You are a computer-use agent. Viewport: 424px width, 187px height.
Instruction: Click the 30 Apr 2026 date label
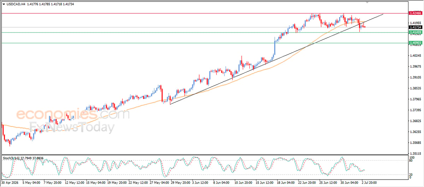coord(10,183)
